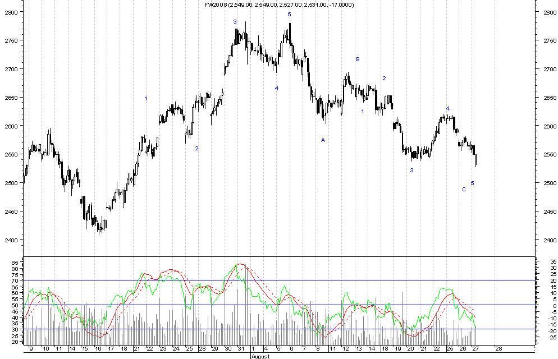Click the date label 17 on time axis

111,349
